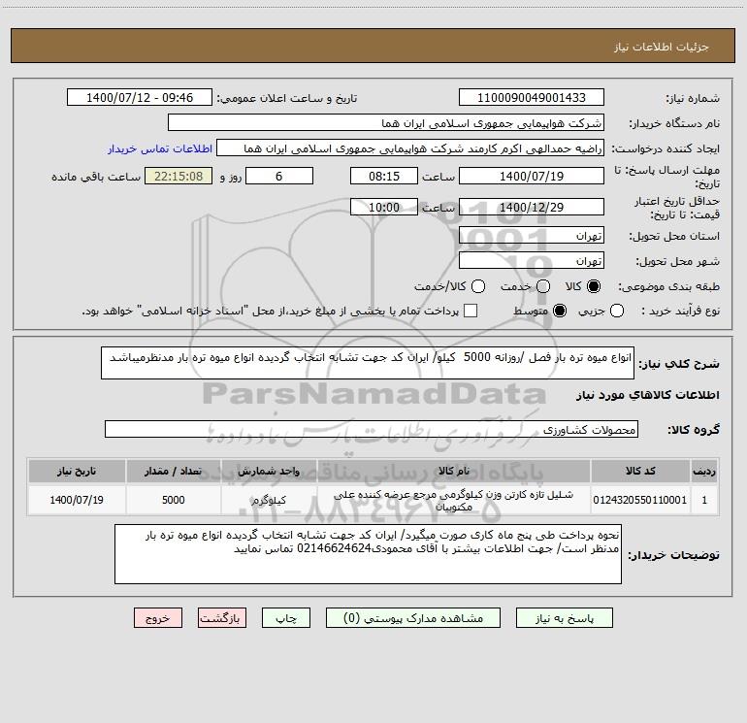
Task: Click the تاریخ نیاز column header
Action: (77, 472)
